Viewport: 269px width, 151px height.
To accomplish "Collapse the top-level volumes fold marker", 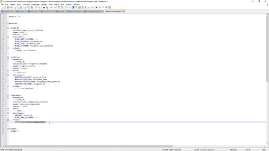I will 8,129.
